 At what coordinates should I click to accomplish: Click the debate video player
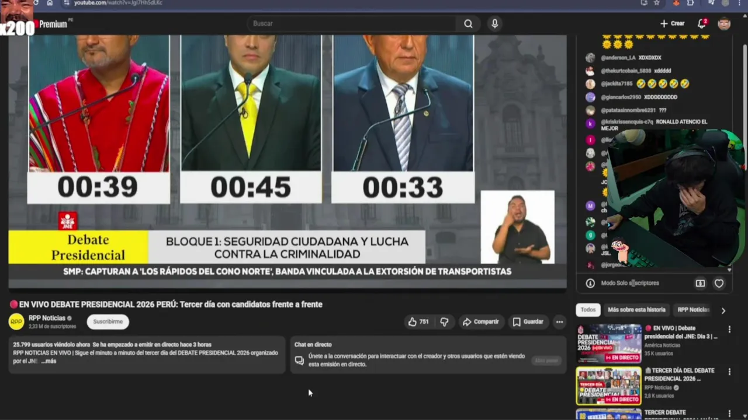[288, 161]
